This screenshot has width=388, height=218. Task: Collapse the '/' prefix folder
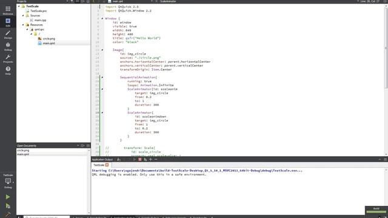tap(32, 34)
